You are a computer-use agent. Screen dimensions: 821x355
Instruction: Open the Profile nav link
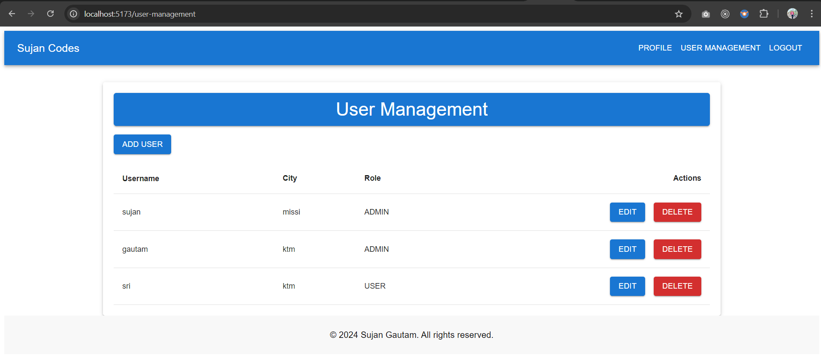[655, 48]
